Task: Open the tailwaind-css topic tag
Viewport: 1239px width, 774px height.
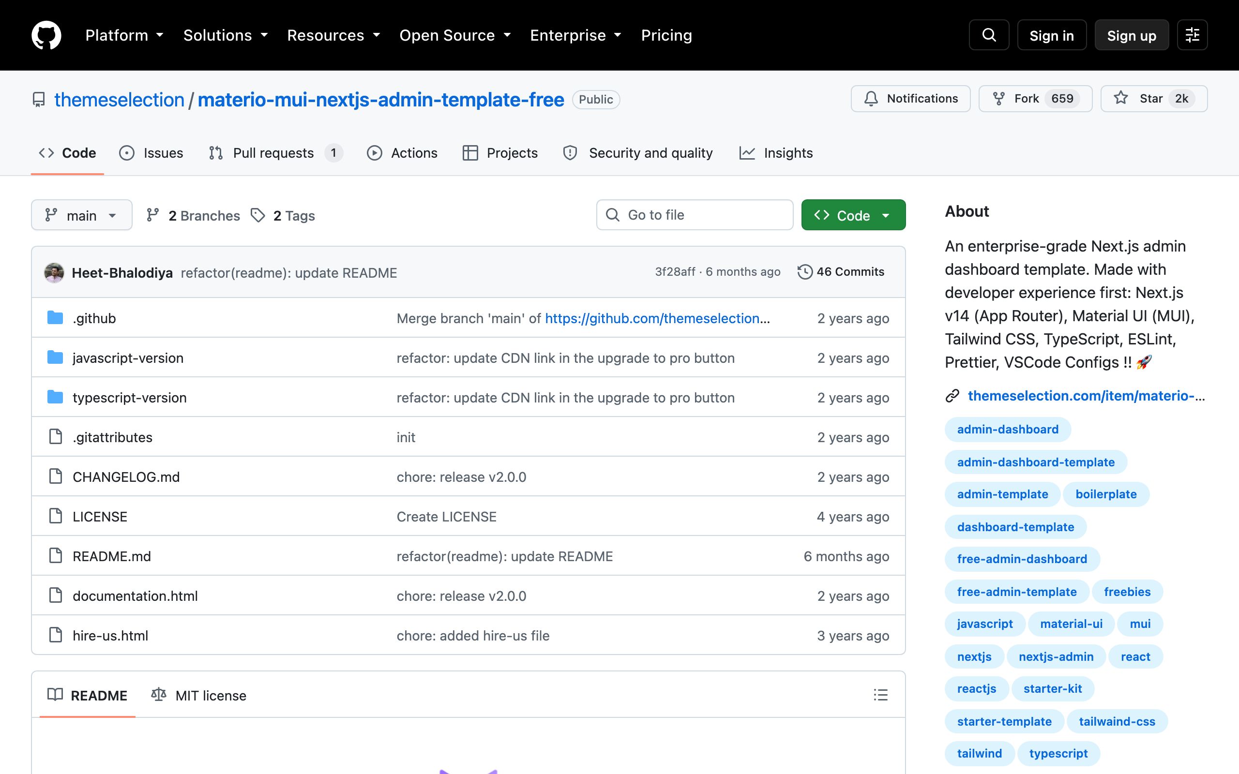Action: tap(1117, 721)
